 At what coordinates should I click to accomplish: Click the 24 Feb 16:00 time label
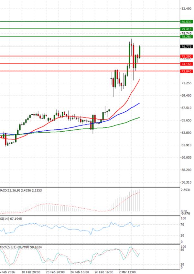pyautogui.click(x=80, y=272)
